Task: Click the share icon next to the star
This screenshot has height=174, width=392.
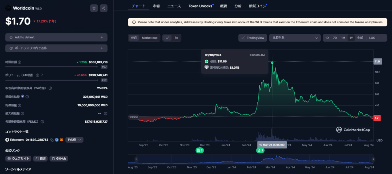Action: tap(104, 8)
